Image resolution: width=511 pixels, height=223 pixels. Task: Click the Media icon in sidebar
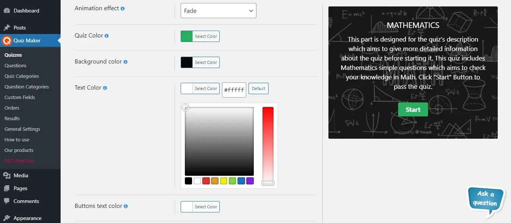click(x=6, y=175)
